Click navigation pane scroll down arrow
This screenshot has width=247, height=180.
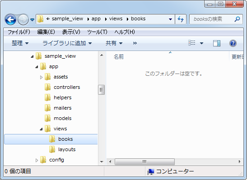point(102,162)
